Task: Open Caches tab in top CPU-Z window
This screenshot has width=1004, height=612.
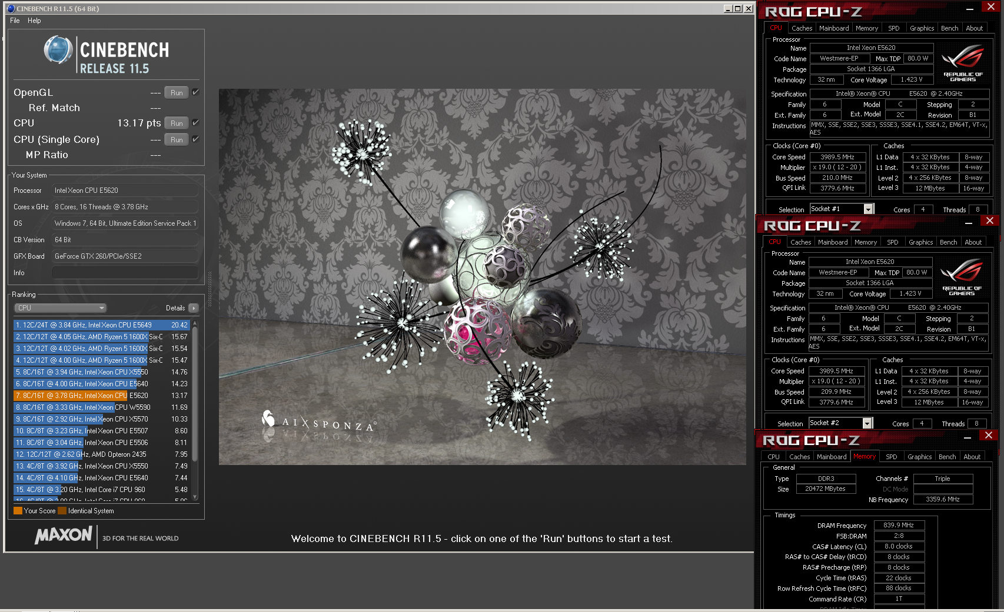Action: (x=802, y=28)
